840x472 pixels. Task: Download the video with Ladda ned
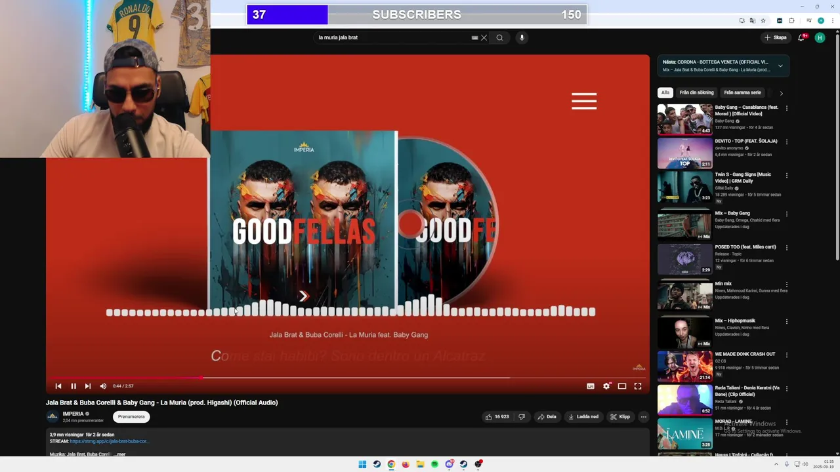coord(583,417)
